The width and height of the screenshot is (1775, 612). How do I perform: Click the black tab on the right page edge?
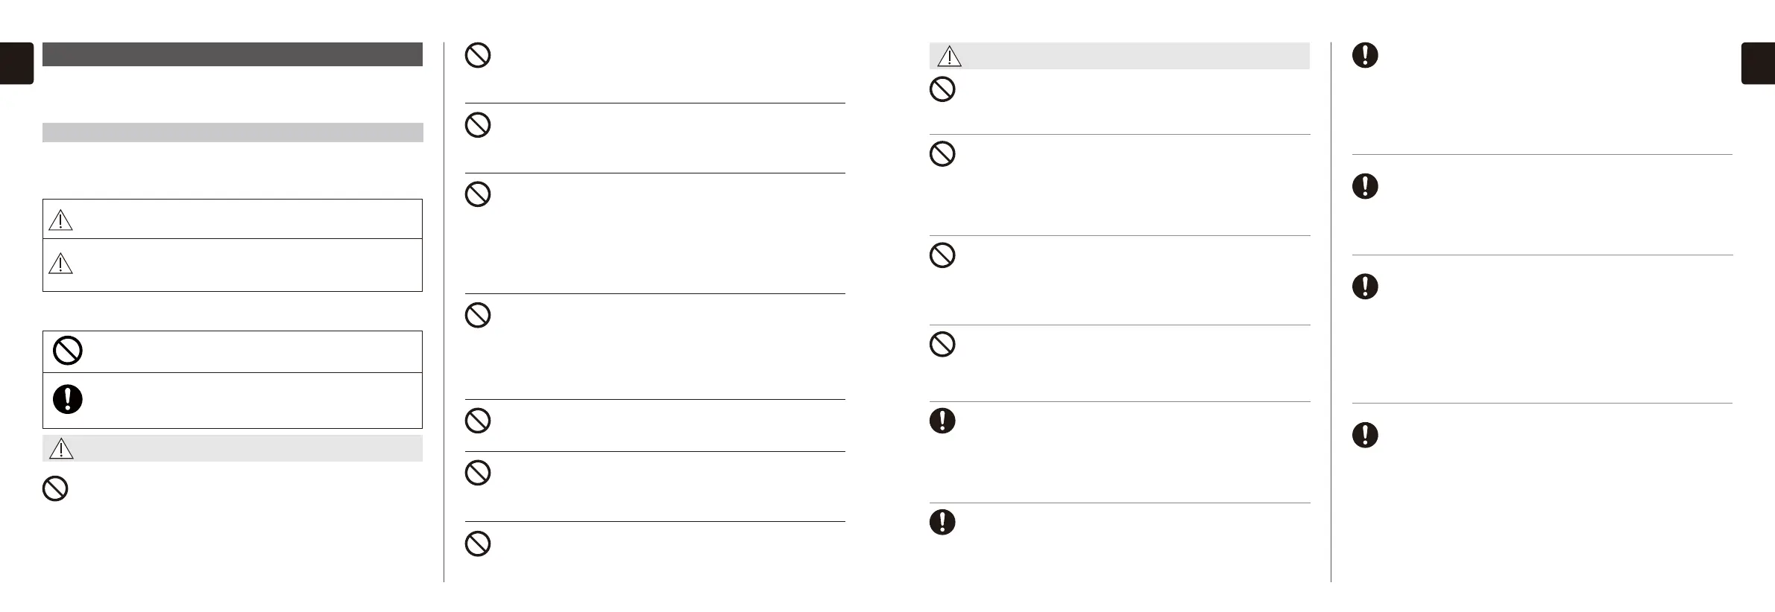(1758, 63)
